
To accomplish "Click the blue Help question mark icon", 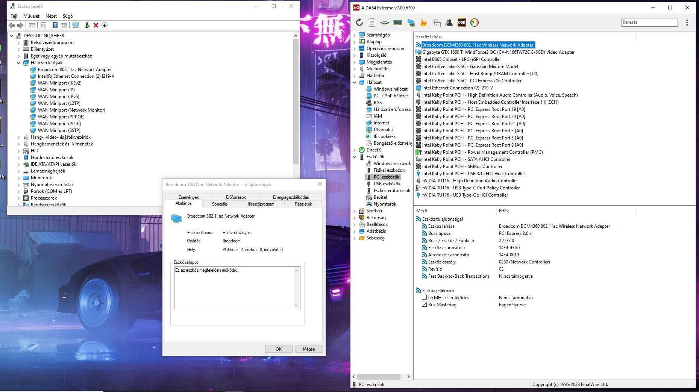I will click(55, 25).
